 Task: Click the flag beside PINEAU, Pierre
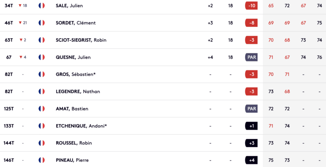[41, 160]
